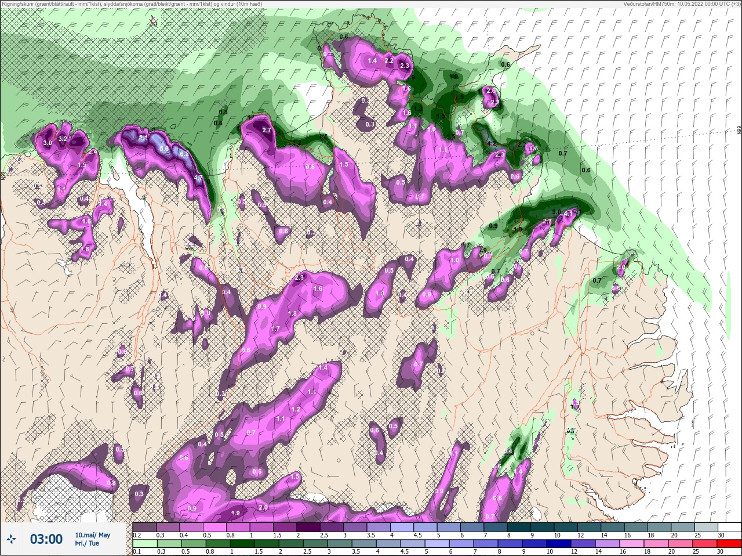The width and height of the screenshot is (742, 556).
Task: Click the header legend text starting 'Rigning/skúrir'
Action: [x=132, y=3]
